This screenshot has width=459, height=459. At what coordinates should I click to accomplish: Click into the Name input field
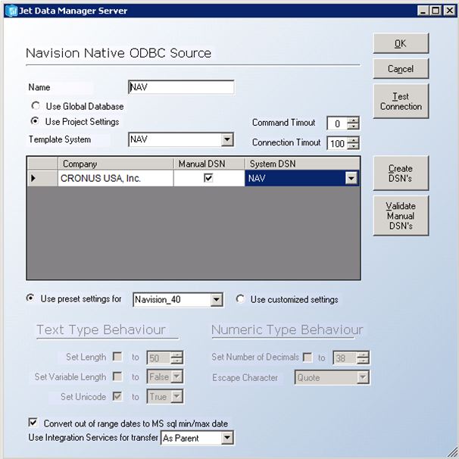(181, 87)
